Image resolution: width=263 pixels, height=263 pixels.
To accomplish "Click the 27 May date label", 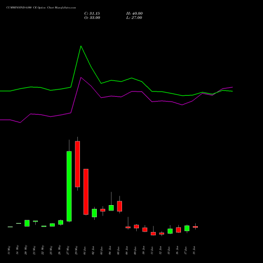I will [68, 250].
